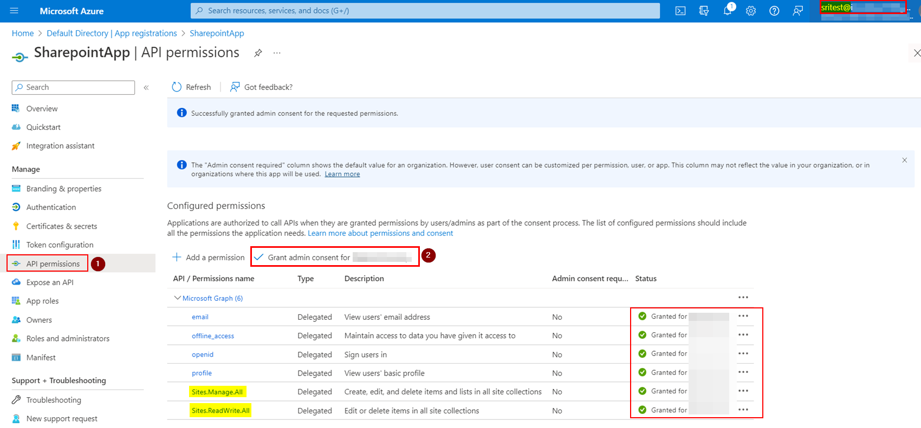Open the feedback icon in top bar
Screen dimensions: 921x428
797,11
